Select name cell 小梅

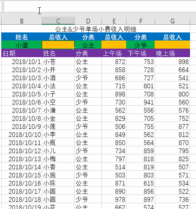click(x=58, y=158)
